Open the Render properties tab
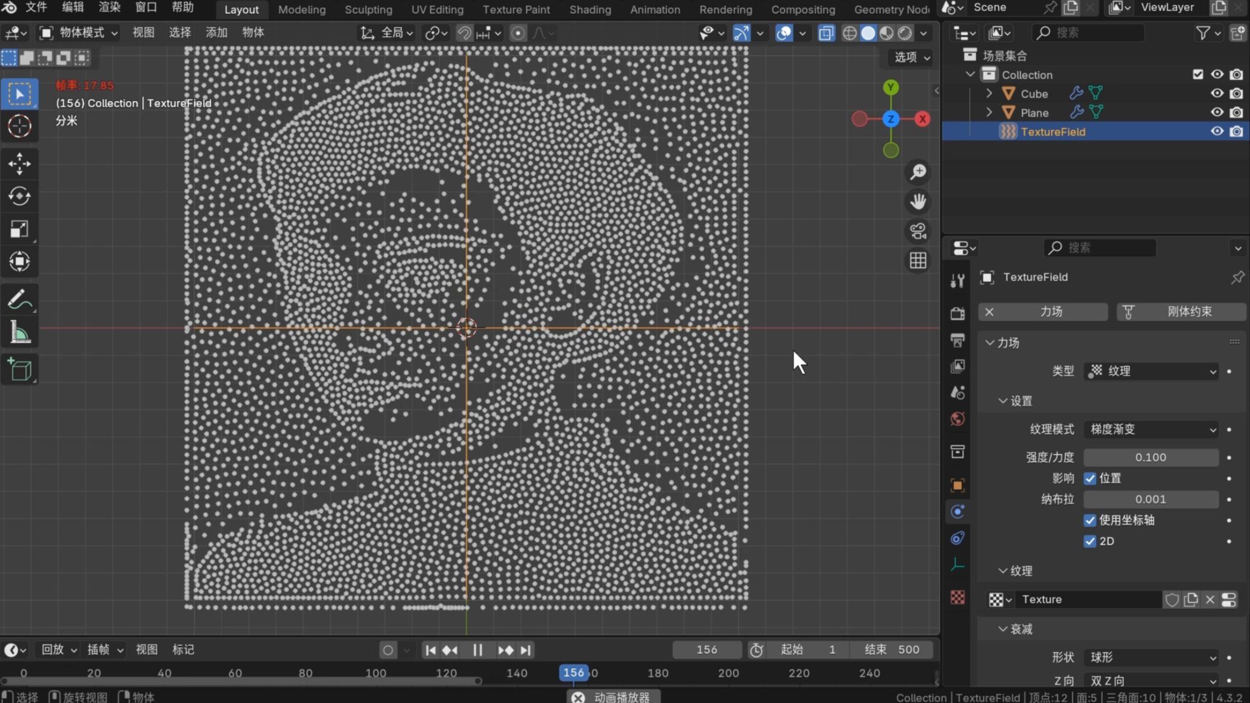1250x703 pixels. click(957, 312)
